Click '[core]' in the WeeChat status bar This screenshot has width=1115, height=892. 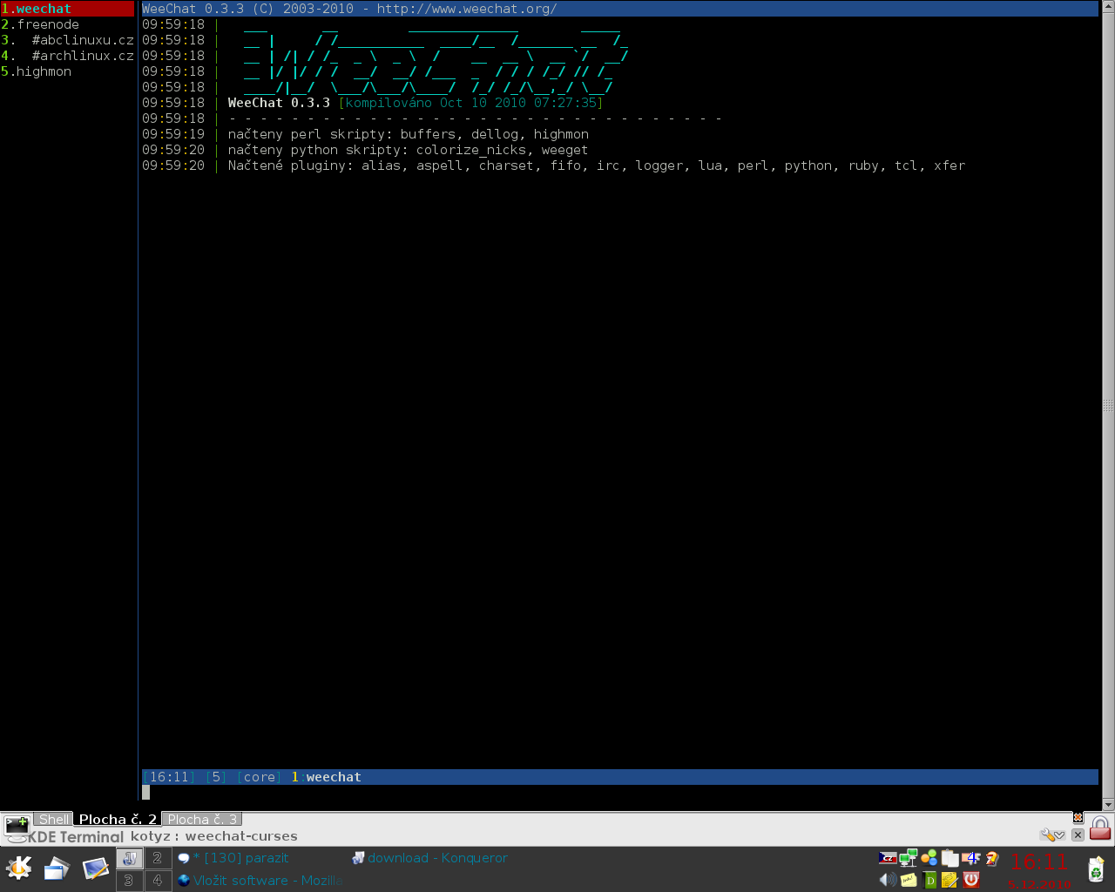(260, 777)
